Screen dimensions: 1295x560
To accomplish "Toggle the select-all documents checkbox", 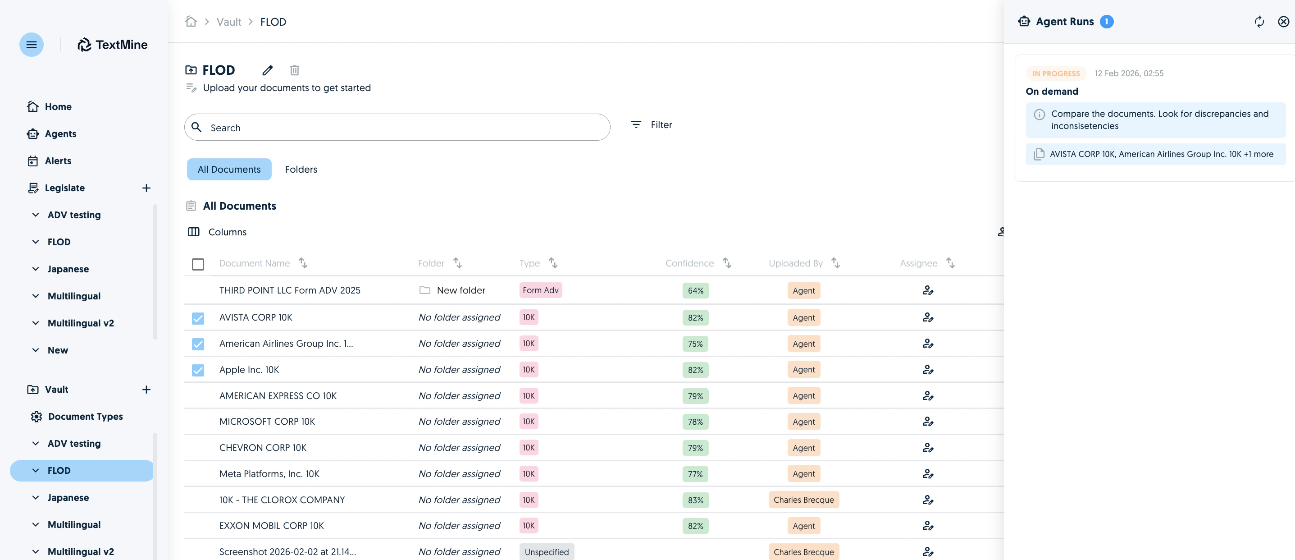I will click(x=198, y=264).
